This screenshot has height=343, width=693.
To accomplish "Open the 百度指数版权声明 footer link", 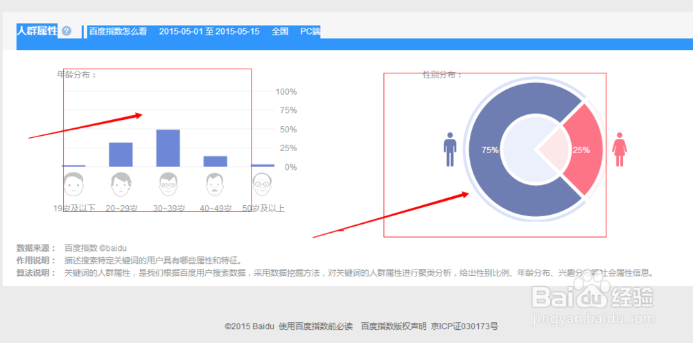I will [x=394, y=326].
